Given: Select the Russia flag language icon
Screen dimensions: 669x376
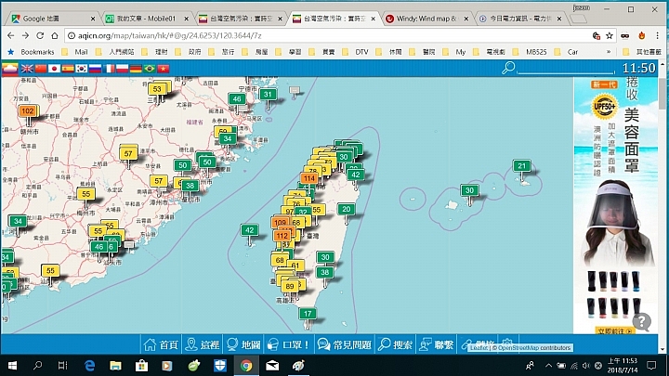Looking at the screenshot, I should tap(95, 69).
